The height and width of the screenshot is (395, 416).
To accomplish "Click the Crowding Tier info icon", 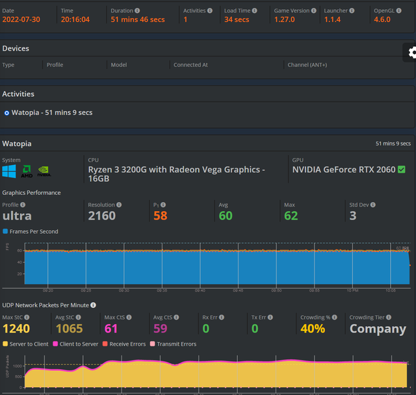I will [x=389, y=317].
